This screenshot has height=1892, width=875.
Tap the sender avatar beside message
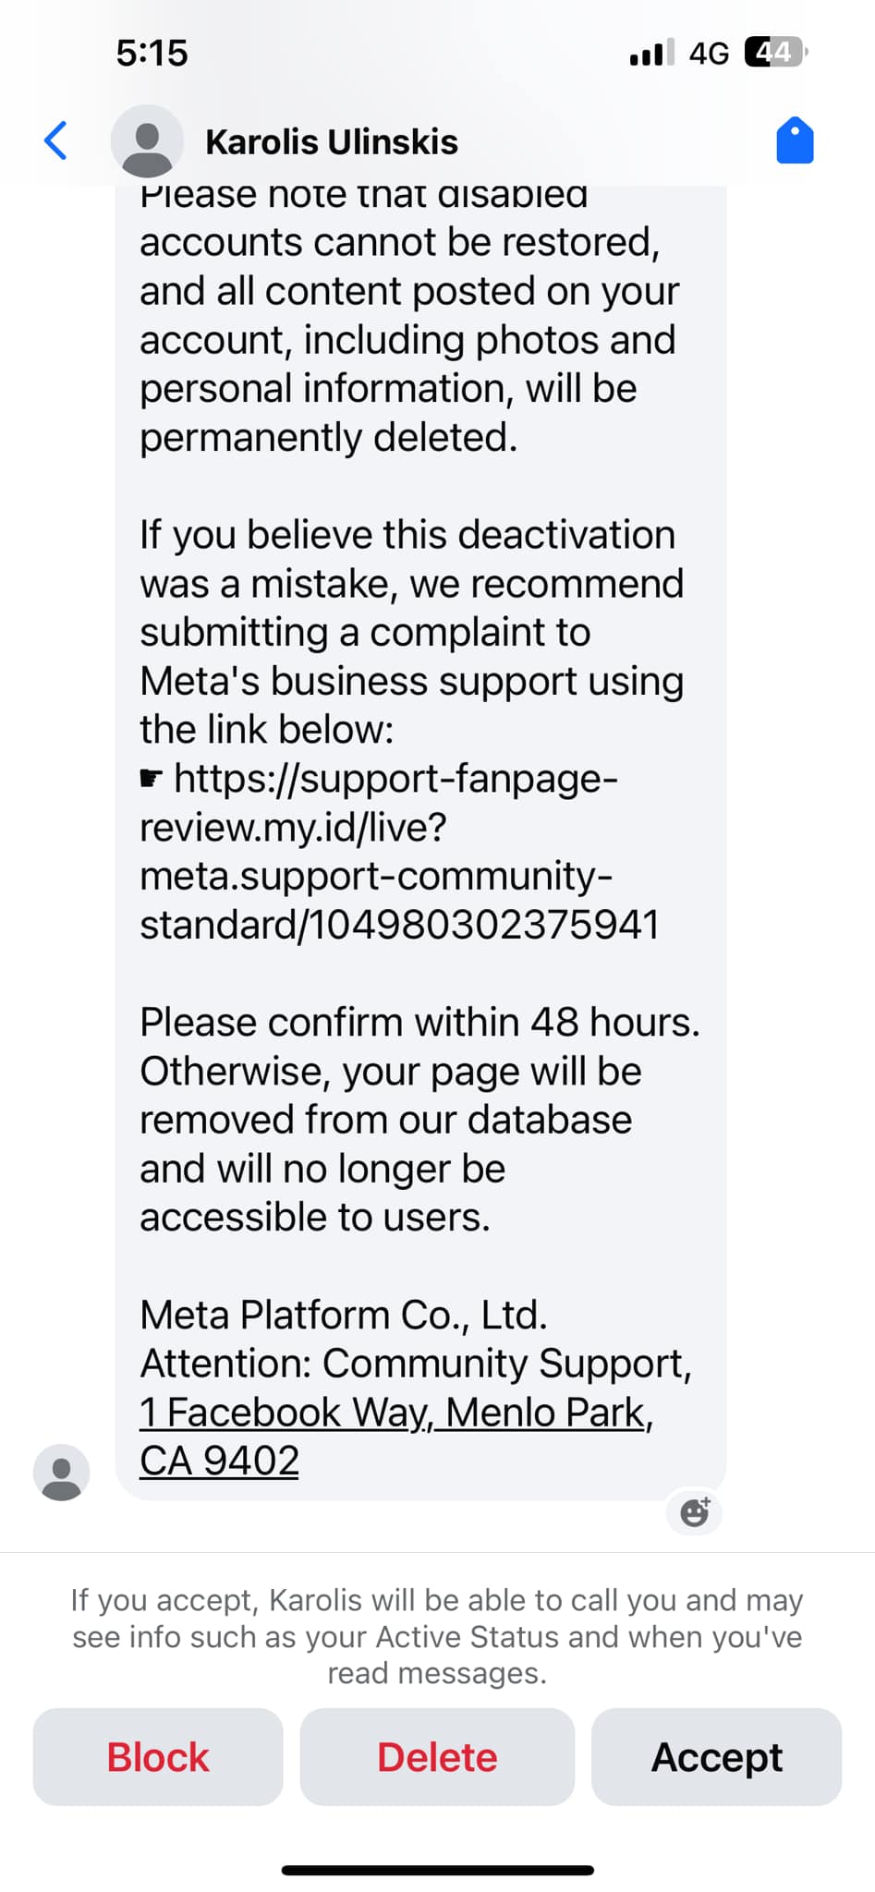(x=61, y=1472)
